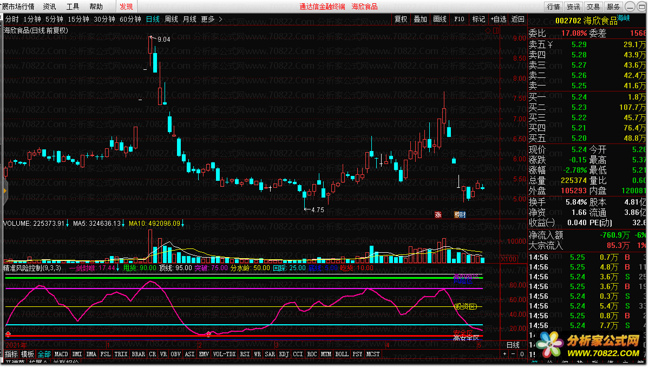Viewport: 649px width, 367px height.
Task: Click the down arrow beside 一剑封喉 17.44
Action: coord(118,268)
